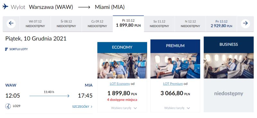Image resolution: width=257 pixels, height=118 pixels.
Task: Select the Wt 07.12 date tab
Action: point(35,24)
